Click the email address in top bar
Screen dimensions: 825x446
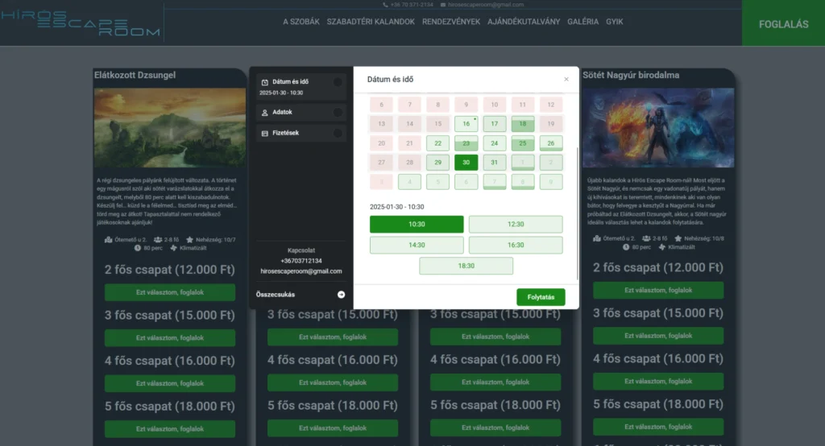click(x=486, y=5)
